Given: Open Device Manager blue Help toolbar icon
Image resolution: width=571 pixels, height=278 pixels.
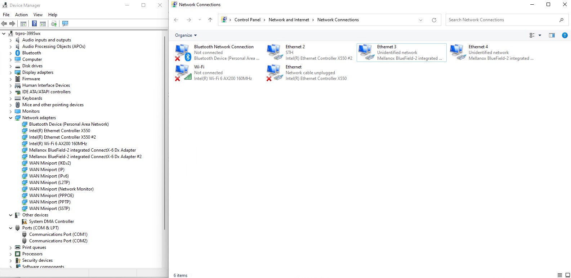Looking at the screenshot, I should pyautogui.click(x=34, y=24).
